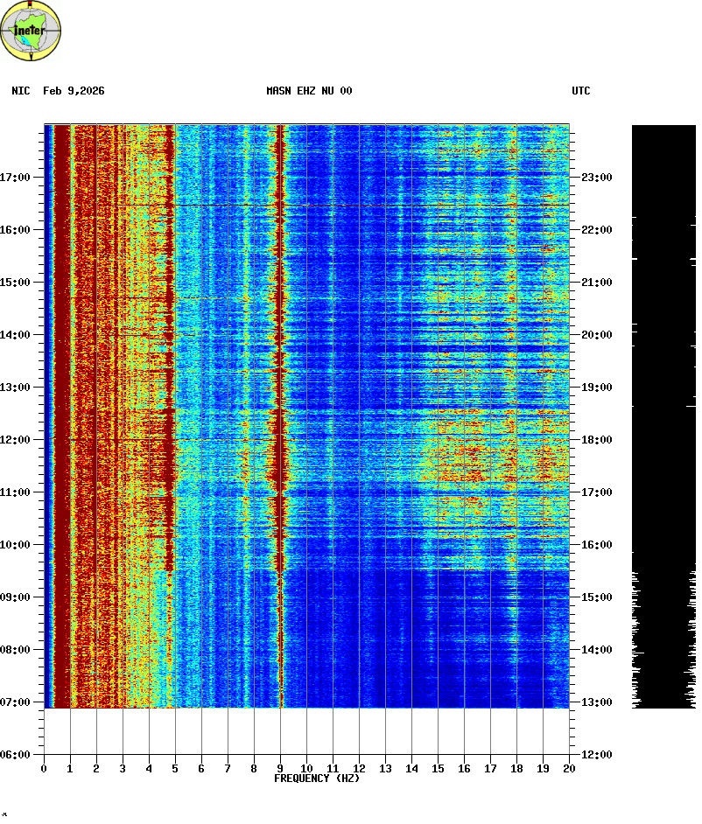Screen dimensions: 702x824
Task: Click the 17:00 local time axis label
Action: pyautogui.click(x=16, y=178)
